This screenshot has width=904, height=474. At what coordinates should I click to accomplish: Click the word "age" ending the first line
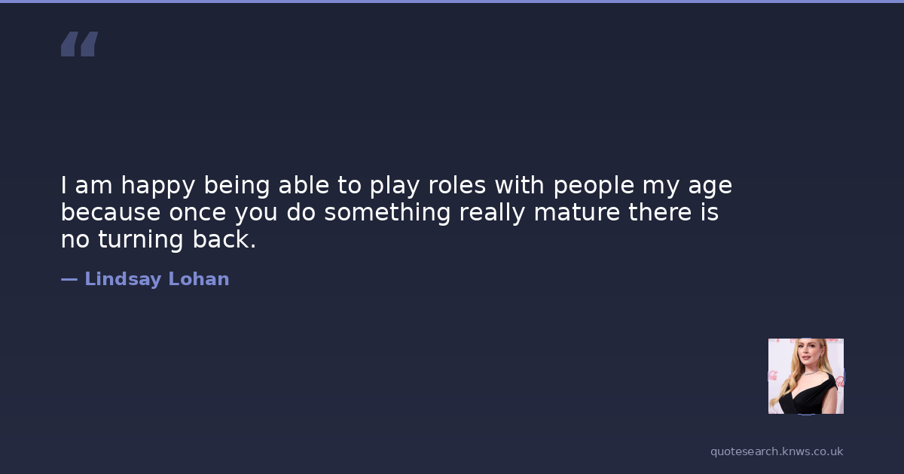[710, 187]
